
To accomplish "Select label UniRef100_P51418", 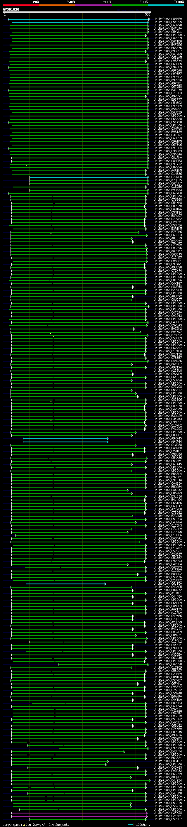I will (168, 122).
